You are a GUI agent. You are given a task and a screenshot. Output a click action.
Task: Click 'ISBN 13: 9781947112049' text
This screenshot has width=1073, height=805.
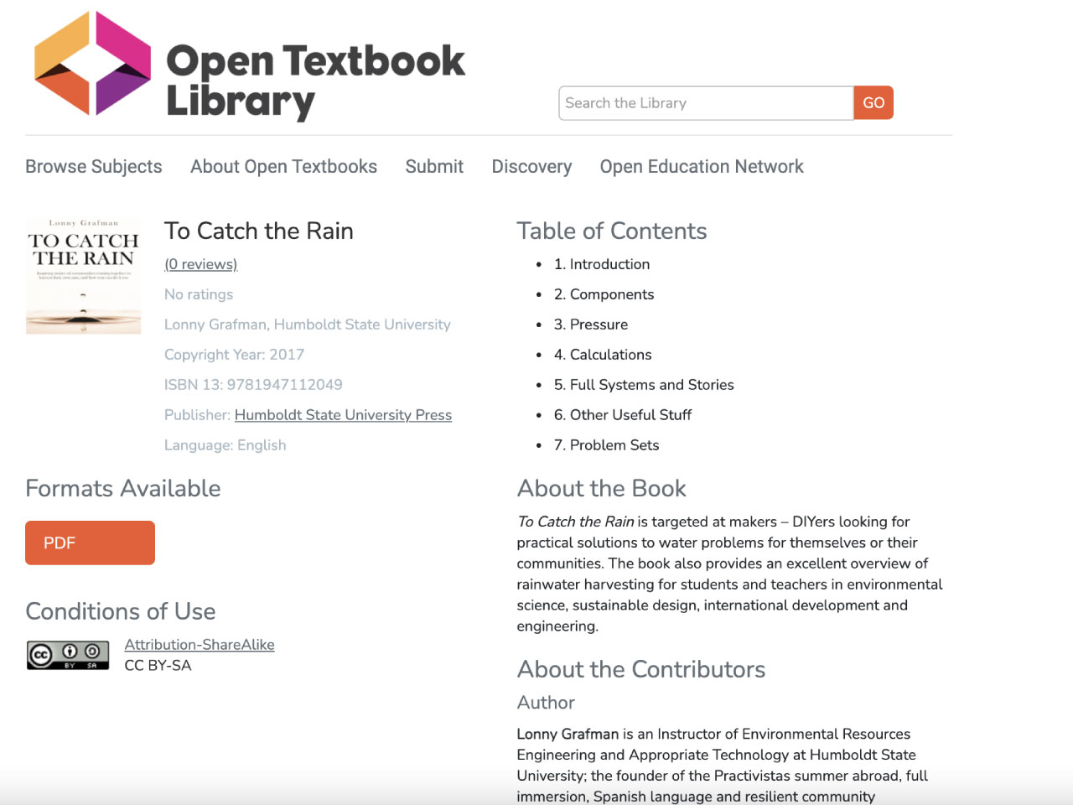(253, 385)
